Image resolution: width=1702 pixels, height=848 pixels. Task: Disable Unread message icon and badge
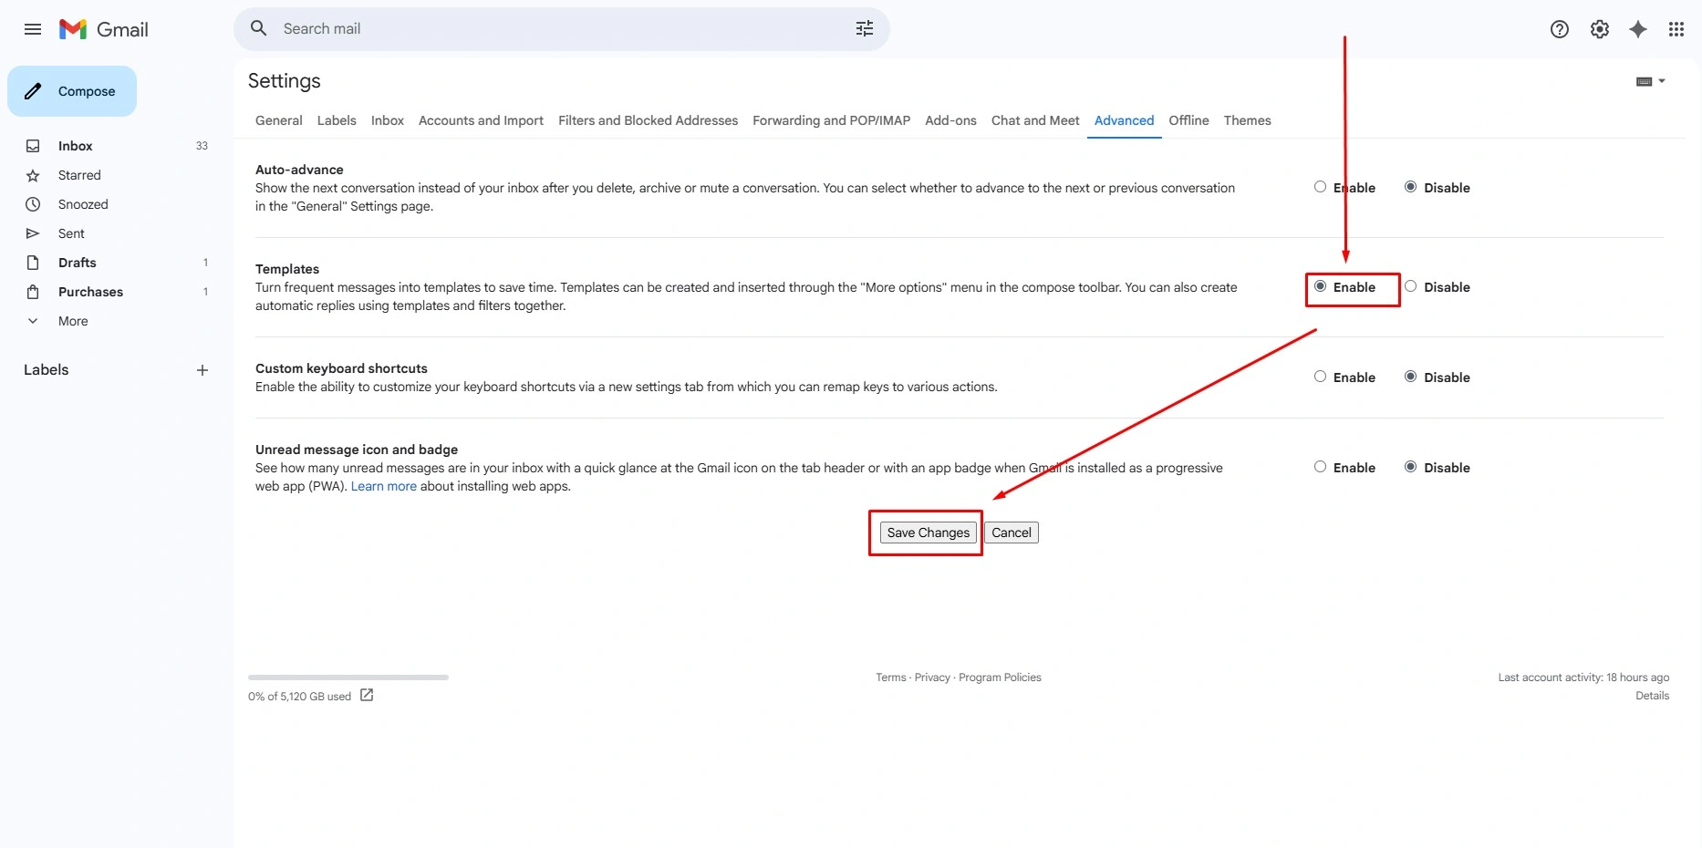click(1410, 467)
